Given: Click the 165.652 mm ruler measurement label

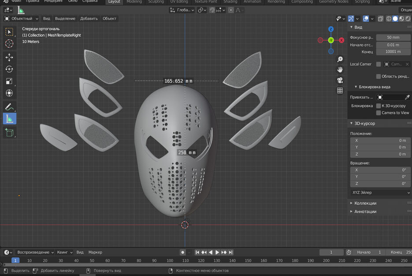Looking at the screenshot, I should coord(178,81).
